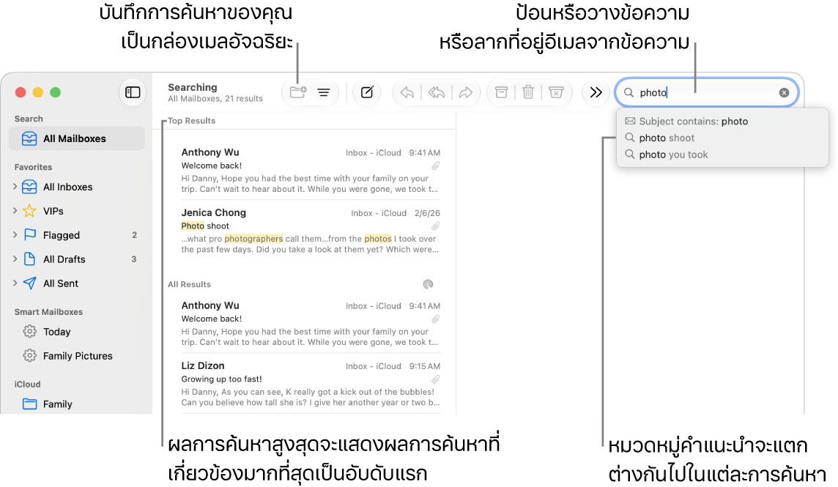Image resolution: width=838 pixels, height=487 pixels.
Task: Click attachment paperclip on Jenica Chong email
Action: point(436,227)
